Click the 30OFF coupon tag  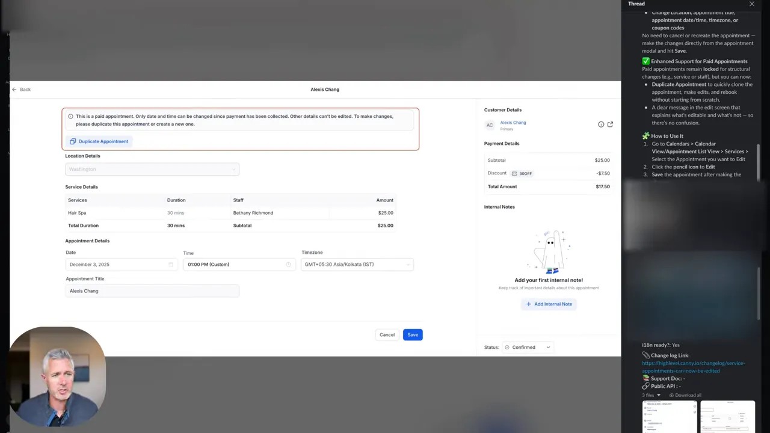pyautogui.click(x=522, y=174)
